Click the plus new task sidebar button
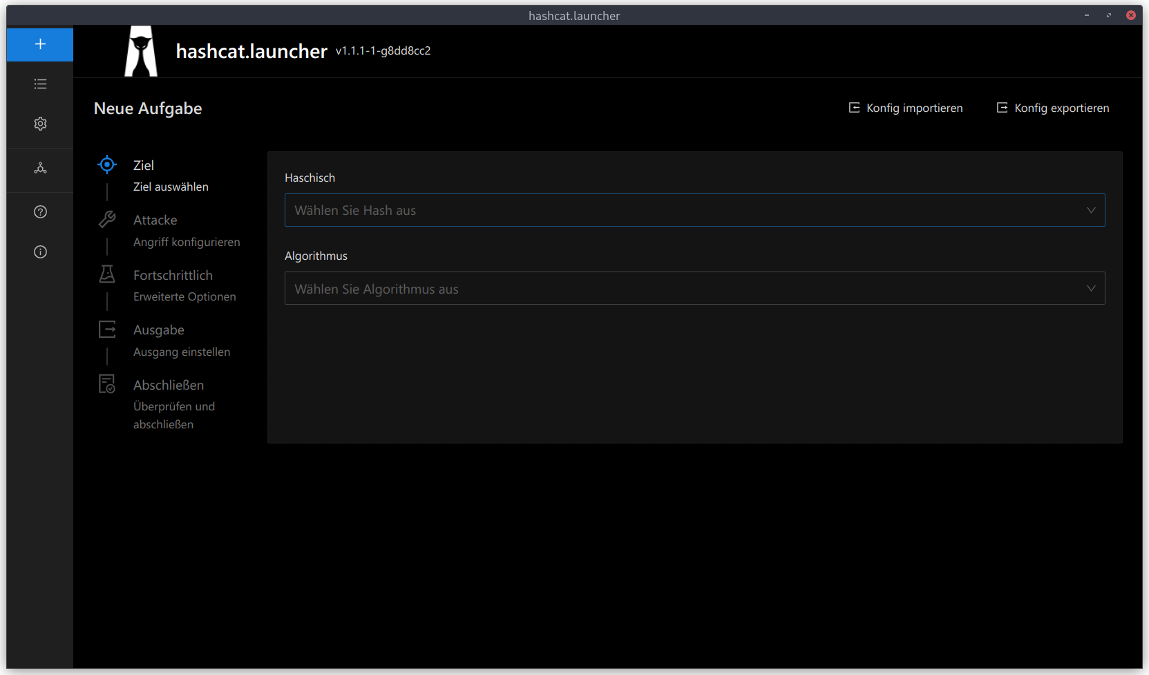 tap(40, 44)
